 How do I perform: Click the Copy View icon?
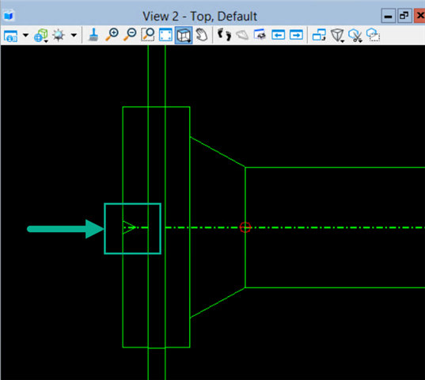coord(319,35)
